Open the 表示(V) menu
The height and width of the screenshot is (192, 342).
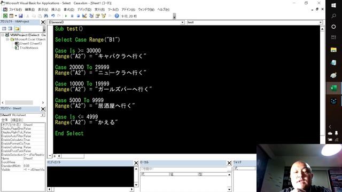43,10
